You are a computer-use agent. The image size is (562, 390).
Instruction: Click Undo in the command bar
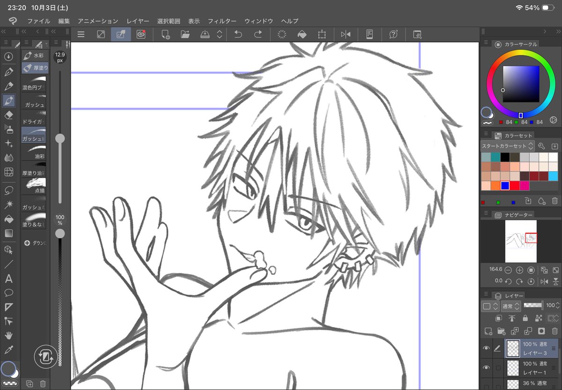(x=238, y=34)
